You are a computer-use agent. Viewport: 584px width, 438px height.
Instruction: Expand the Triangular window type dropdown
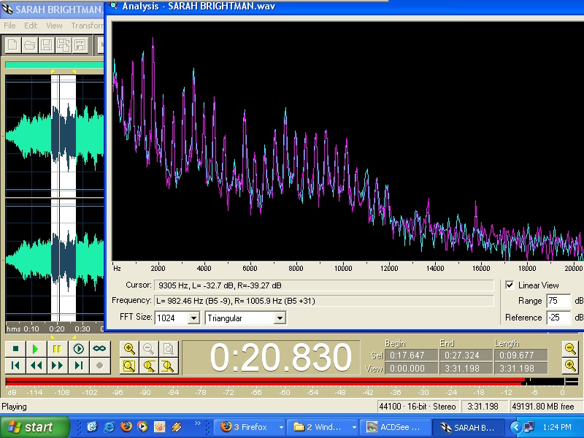point(279,318)
